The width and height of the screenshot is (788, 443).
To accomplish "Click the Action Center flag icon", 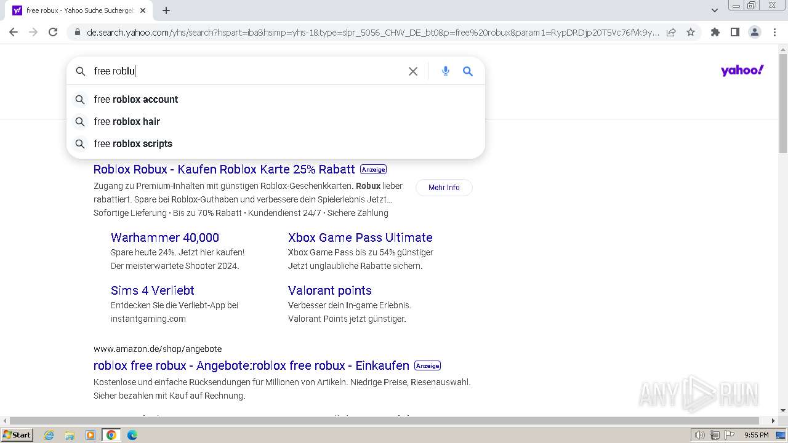I will tap(728, 435).
